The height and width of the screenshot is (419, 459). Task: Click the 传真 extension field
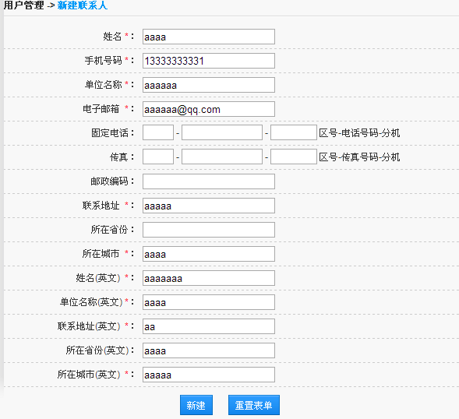click(x=294, y=157)
